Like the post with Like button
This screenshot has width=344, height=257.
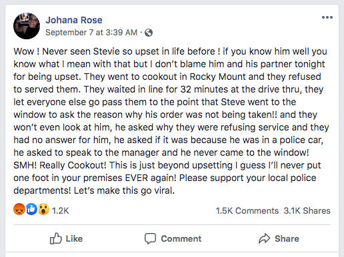coord(66,238)
